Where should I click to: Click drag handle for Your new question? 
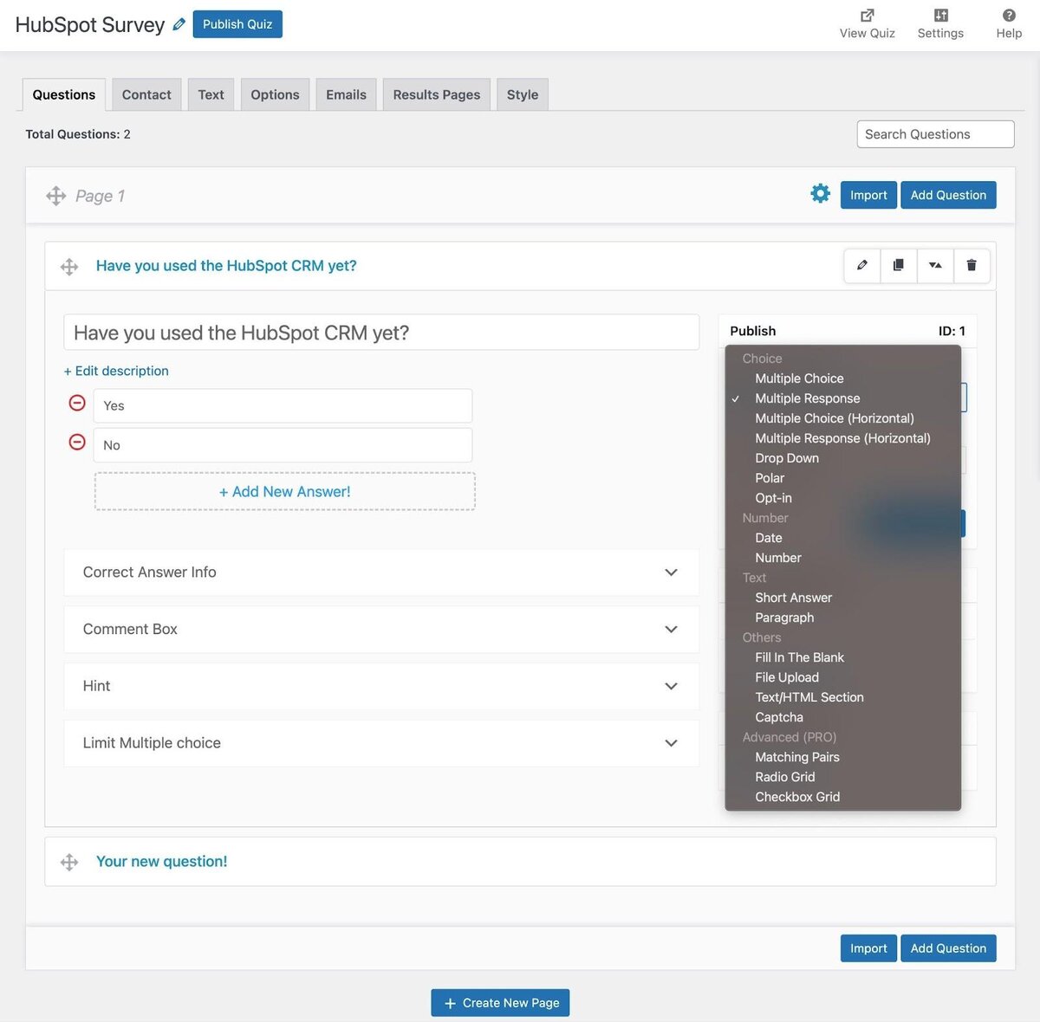pyautogui.click(x=69, y=863)
